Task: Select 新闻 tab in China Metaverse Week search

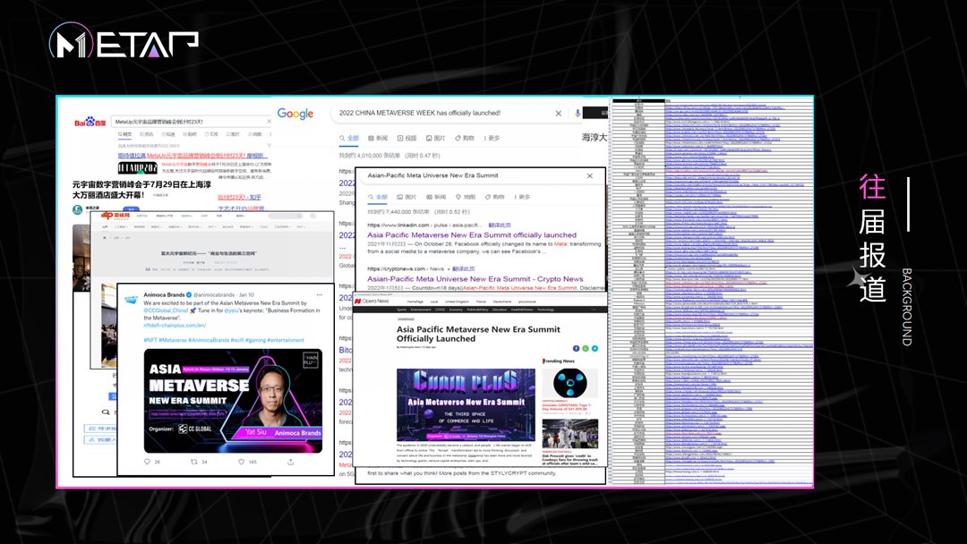Action: pos(378,138)
